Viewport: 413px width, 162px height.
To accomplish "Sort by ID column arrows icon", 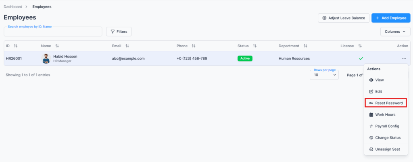I will pyautogui.click(x=16, y=46).
